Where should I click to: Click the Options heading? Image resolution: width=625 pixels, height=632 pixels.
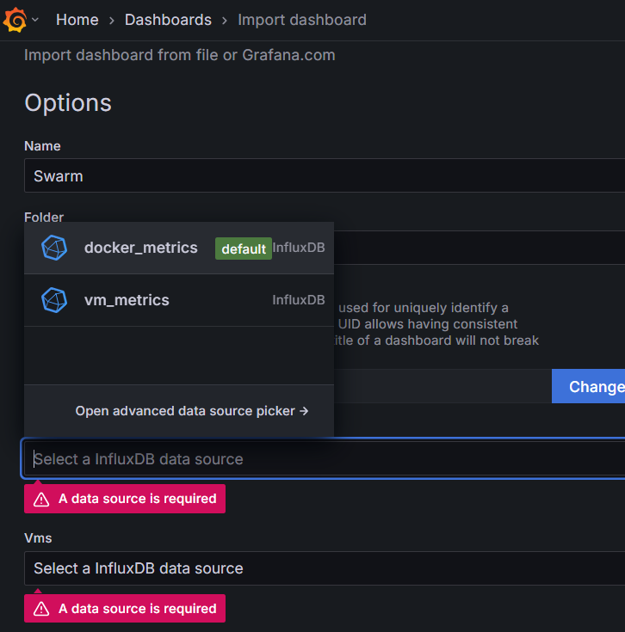click(68, 103)
